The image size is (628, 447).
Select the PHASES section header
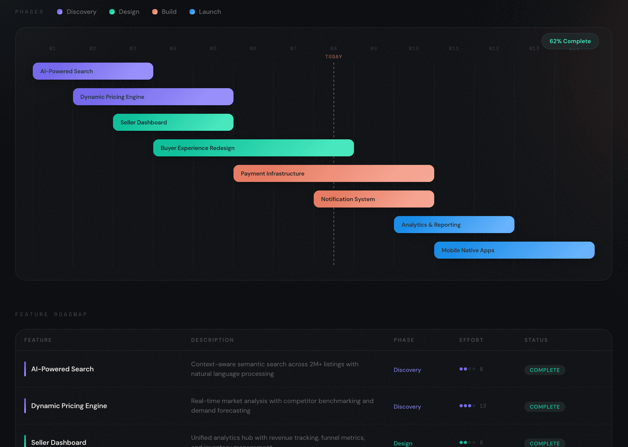(30, 11)
